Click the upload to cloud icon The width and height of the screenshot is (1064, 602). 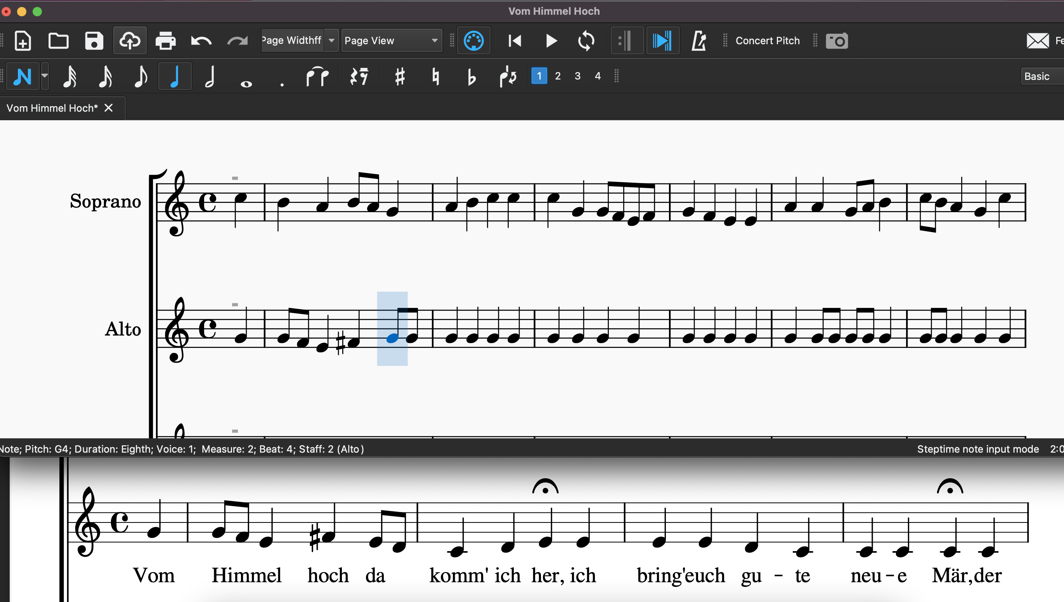point(130,40)
